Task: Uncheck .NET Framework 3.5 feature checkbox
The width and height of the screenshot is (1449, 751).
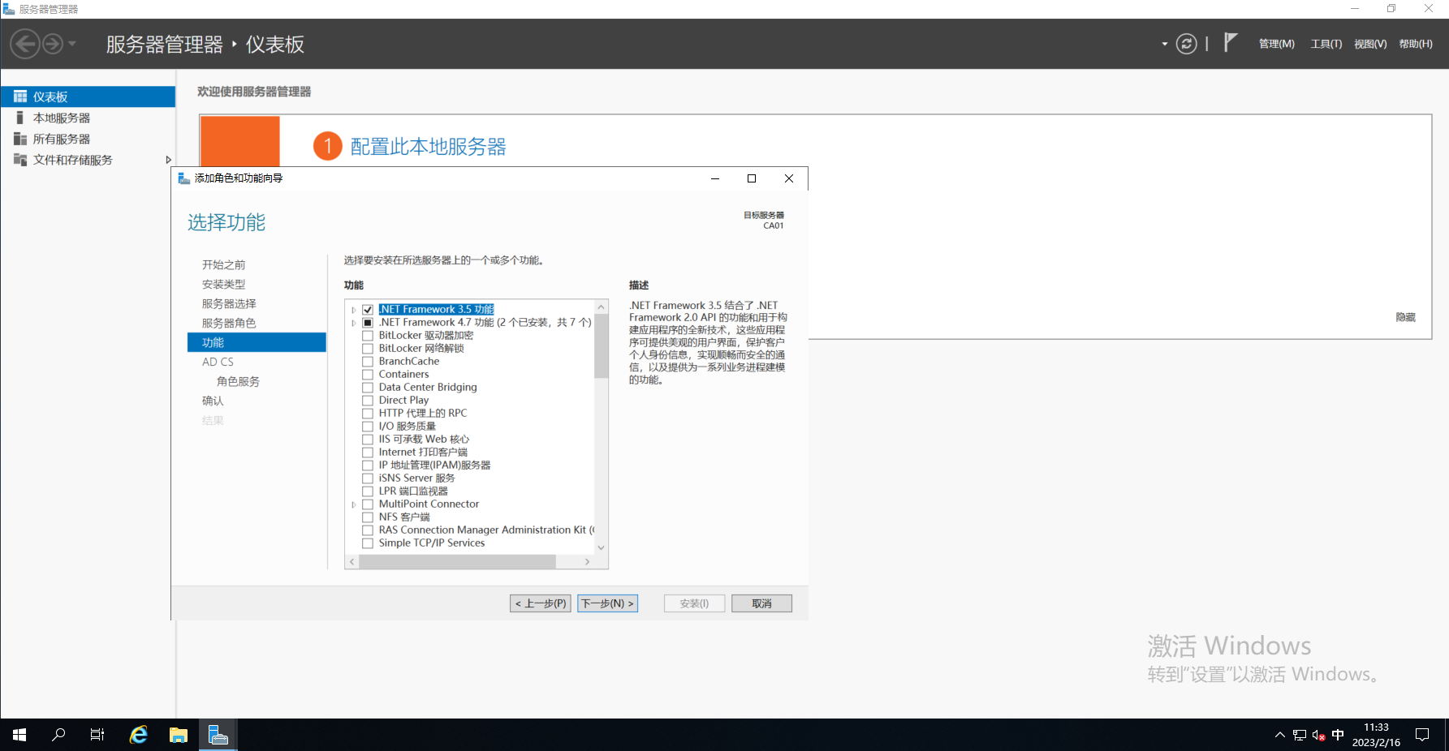Action: (x=368, y=310)
